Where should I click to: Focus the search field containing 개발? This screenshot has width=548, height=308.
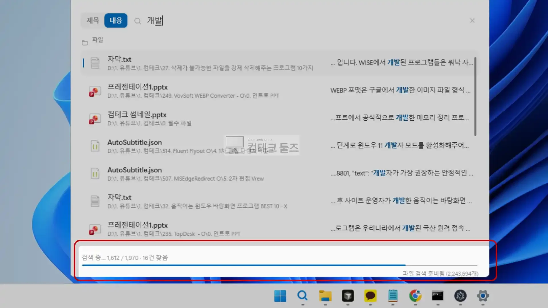pyautogui.click(x=303, y=21)
